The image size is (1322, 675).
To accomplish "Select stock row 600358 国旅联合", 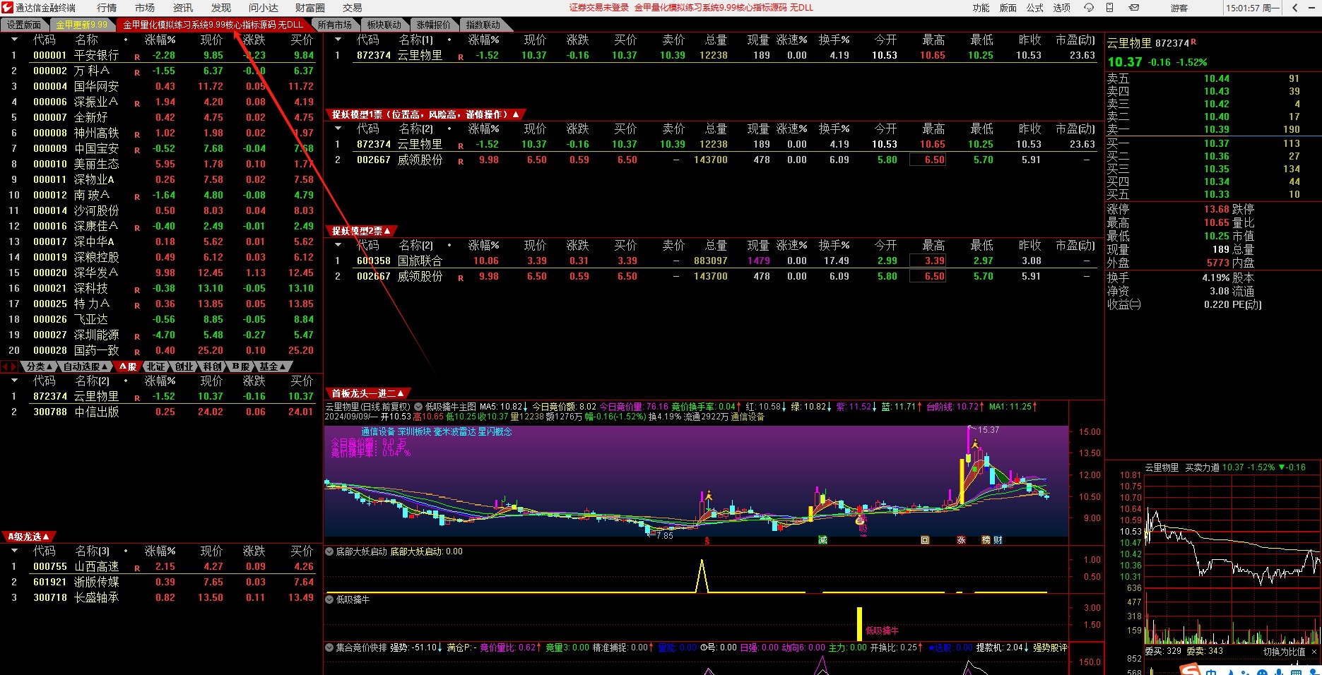I will 714,261.
